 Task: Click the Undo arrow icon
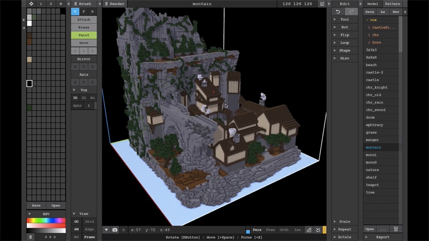coord(338,12)
